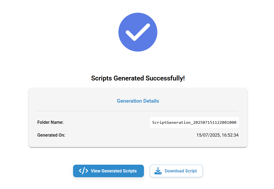This screenshot has height=189, width=274.
Task: Click the Folder Name label
Action: (50, 122)
